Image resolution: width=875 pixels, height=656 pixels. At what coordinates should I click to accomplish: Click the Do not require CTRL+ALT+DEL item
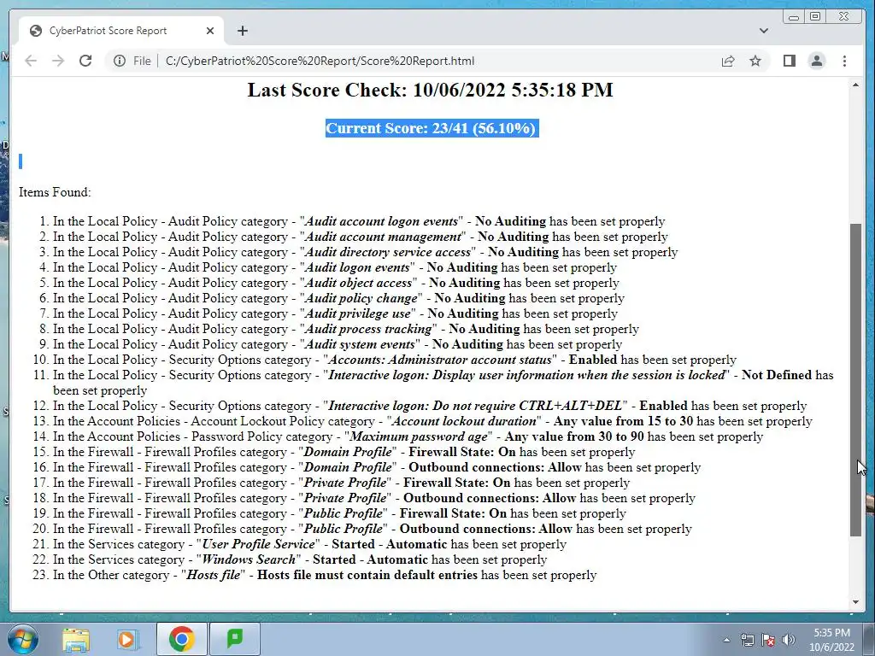pyautogui.click(x=430, y=406)
